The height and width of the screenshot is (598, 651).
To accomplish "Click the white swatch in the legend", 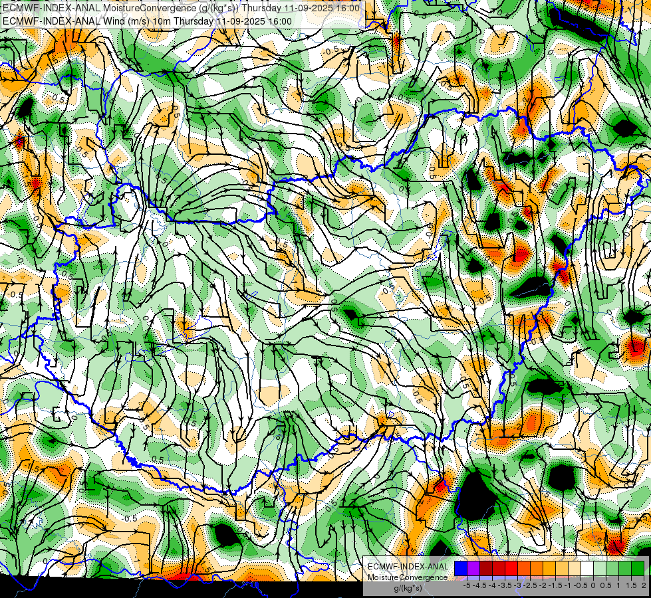I will [x=587, y=569].
